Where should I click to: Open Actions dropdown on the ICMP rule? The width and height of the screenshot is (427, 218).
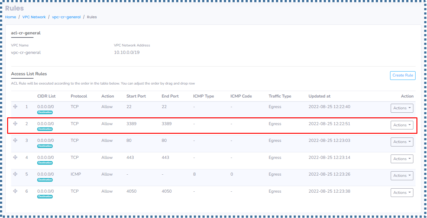[x=402, y=176]
